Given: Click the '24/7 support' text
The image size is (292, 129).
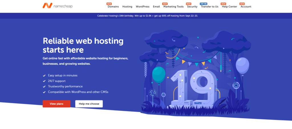Looking at the screenshot, I should tap(57, 81).
